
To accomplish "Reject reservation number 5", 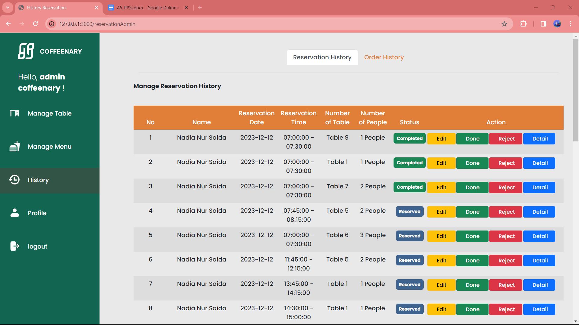I will [x=506, y=236].
